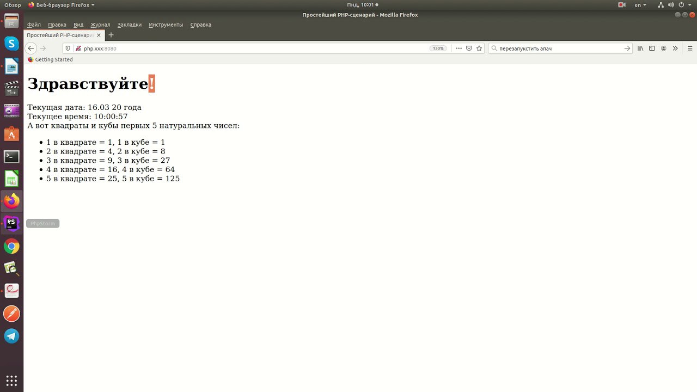Open Getting Started bookmark
The width and height of the screenshot is (697, 392).
point(50,59)
